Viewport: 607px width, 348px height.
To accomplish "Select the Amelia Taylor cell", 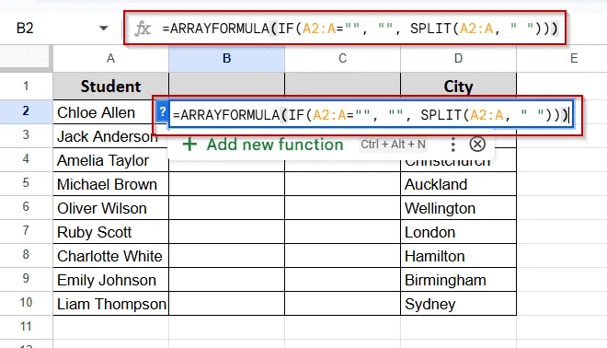I will [110, 160].
